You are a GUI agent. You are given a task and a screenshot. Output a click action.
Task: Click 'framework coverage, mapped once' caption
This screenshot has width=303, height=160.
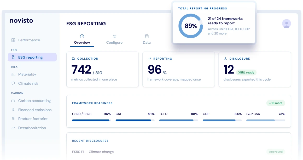pyautogui.click(x=174, y=79)
